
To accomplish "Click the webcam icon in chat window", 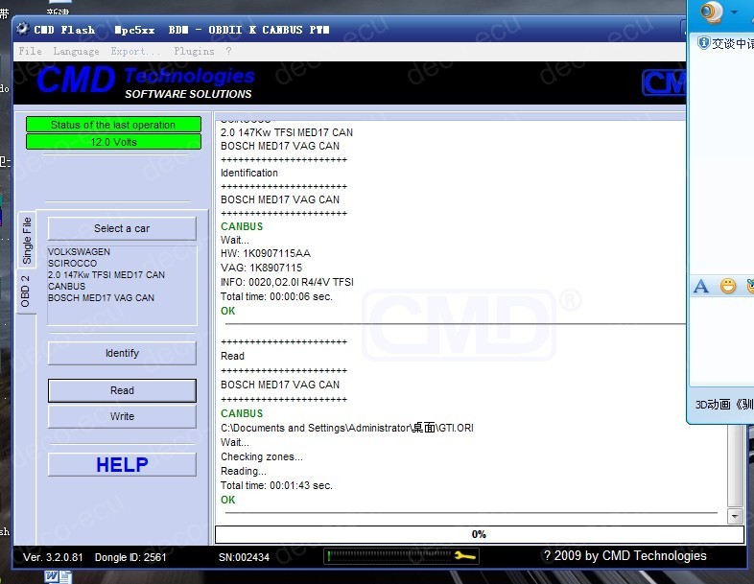I will coord(711,12).
